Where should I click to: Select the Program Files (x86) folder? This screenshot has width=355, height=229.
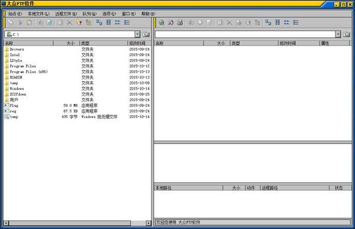pos(77,72)
